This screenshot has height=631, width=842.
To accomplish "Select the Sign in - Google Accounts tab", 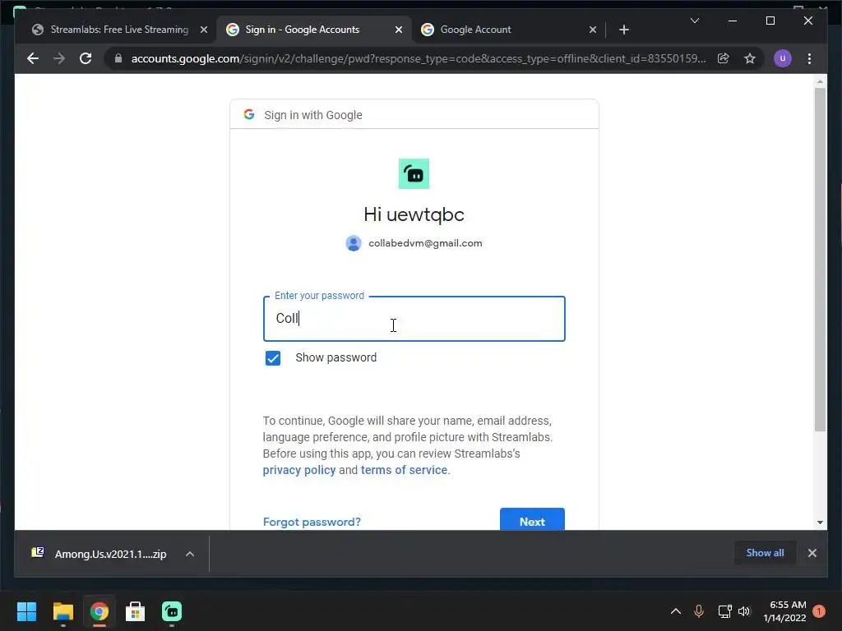I will pos(314,30).
